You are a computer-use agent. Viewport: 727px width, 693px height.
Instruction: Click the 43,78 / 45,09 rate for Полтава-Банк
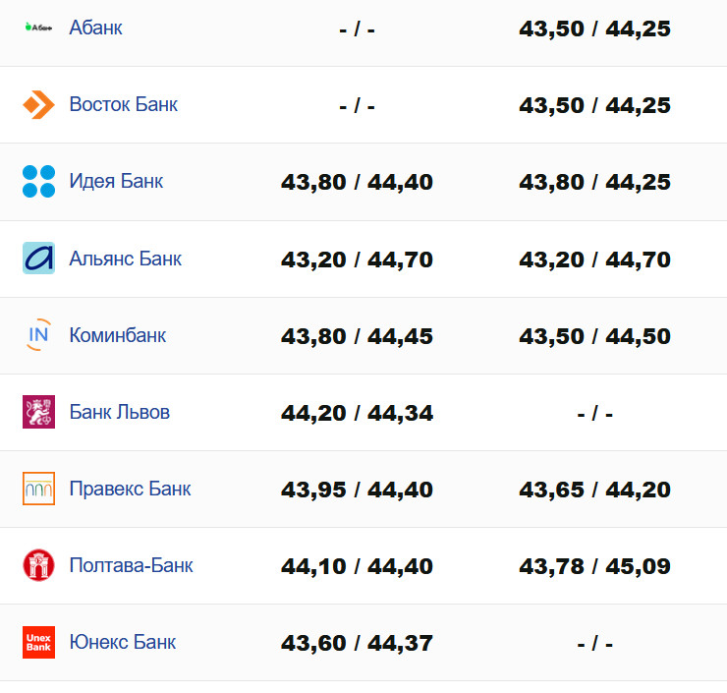coord(594,566)
